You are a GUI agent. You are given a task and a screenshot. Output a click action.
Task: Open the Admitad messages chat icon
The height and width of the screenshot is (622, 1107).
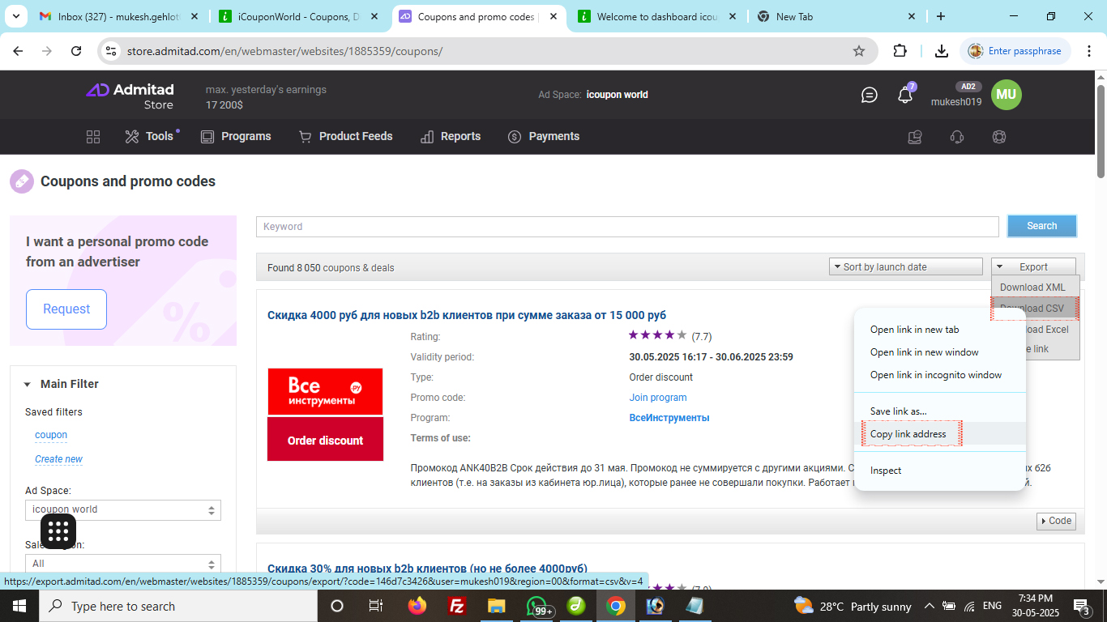point(869,96)
